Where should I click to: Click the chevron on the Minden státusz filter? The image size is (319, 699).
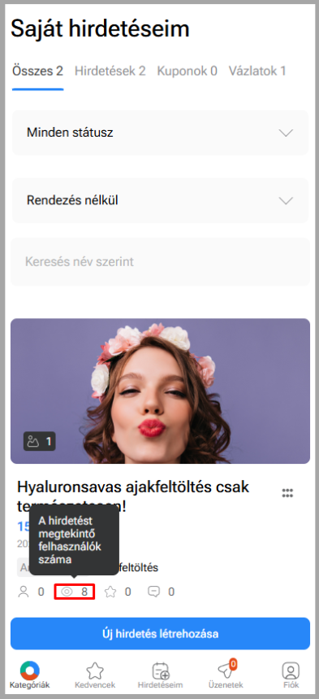286,133
